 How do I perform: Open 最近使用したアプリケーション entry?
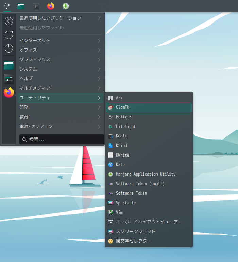coord(61,18)
